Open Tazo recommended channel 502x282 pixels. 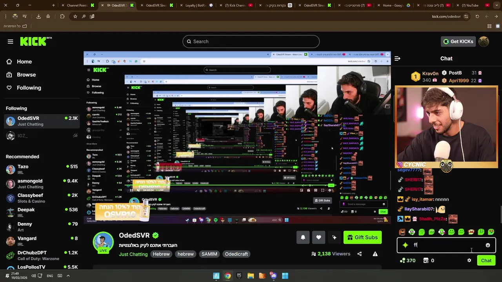coord(42,169)
